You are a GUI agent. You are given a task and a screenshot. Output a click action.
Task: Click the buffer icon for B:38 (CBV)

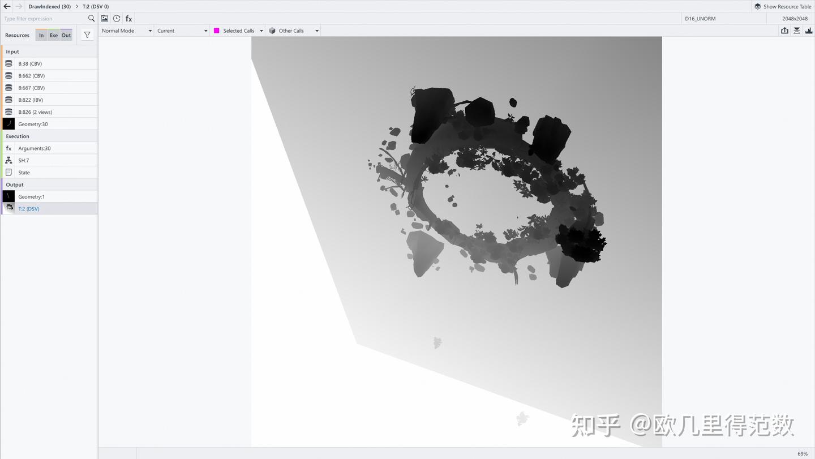[x=8, y=63]
